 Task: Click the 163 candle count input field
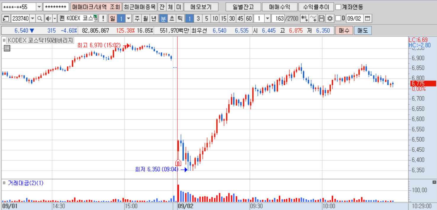pyautogui.click(x=278, y=19)
